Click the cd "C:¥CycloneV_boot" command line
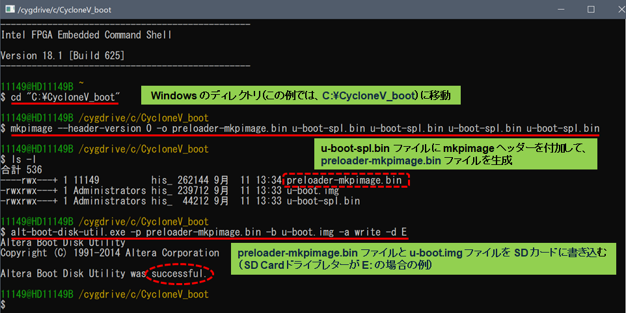The width and height of the screenshot is (626, 313). pyautogui.click(x=61, y=97)
